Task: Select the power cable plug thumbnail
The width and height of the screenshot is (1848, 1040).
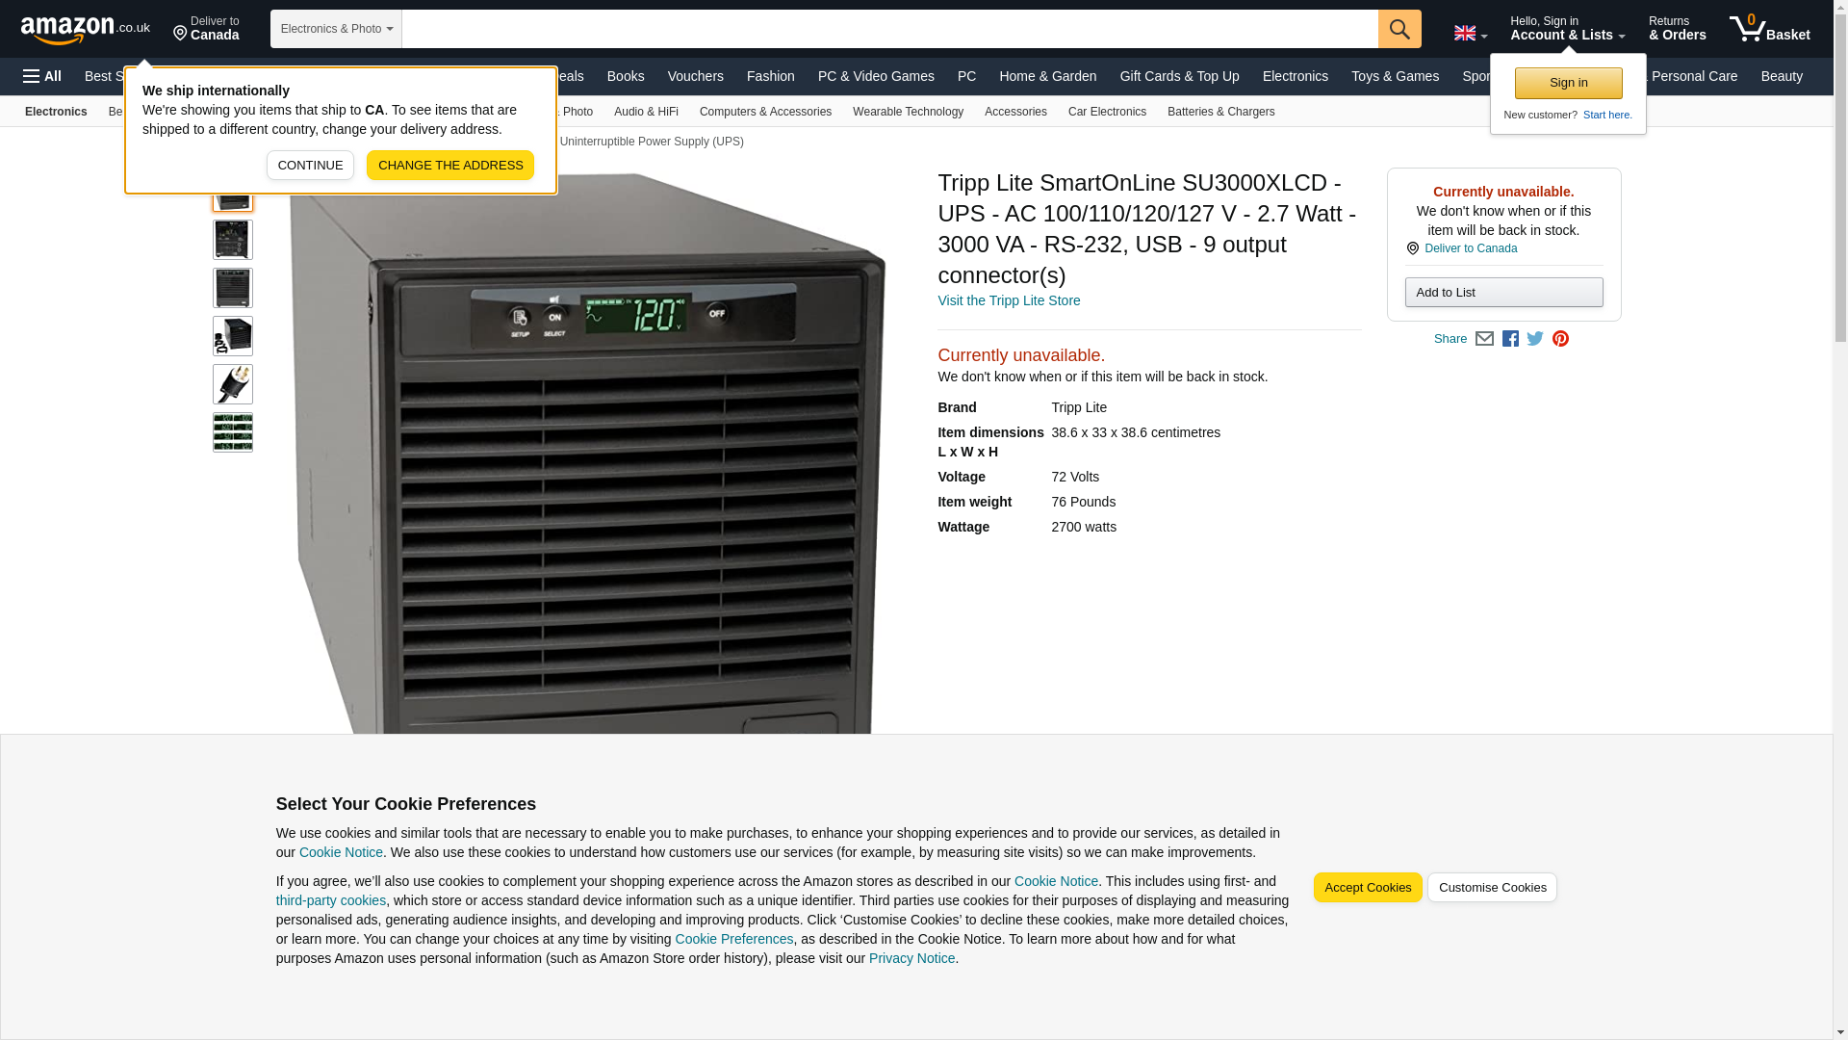Action: point(233,384)
